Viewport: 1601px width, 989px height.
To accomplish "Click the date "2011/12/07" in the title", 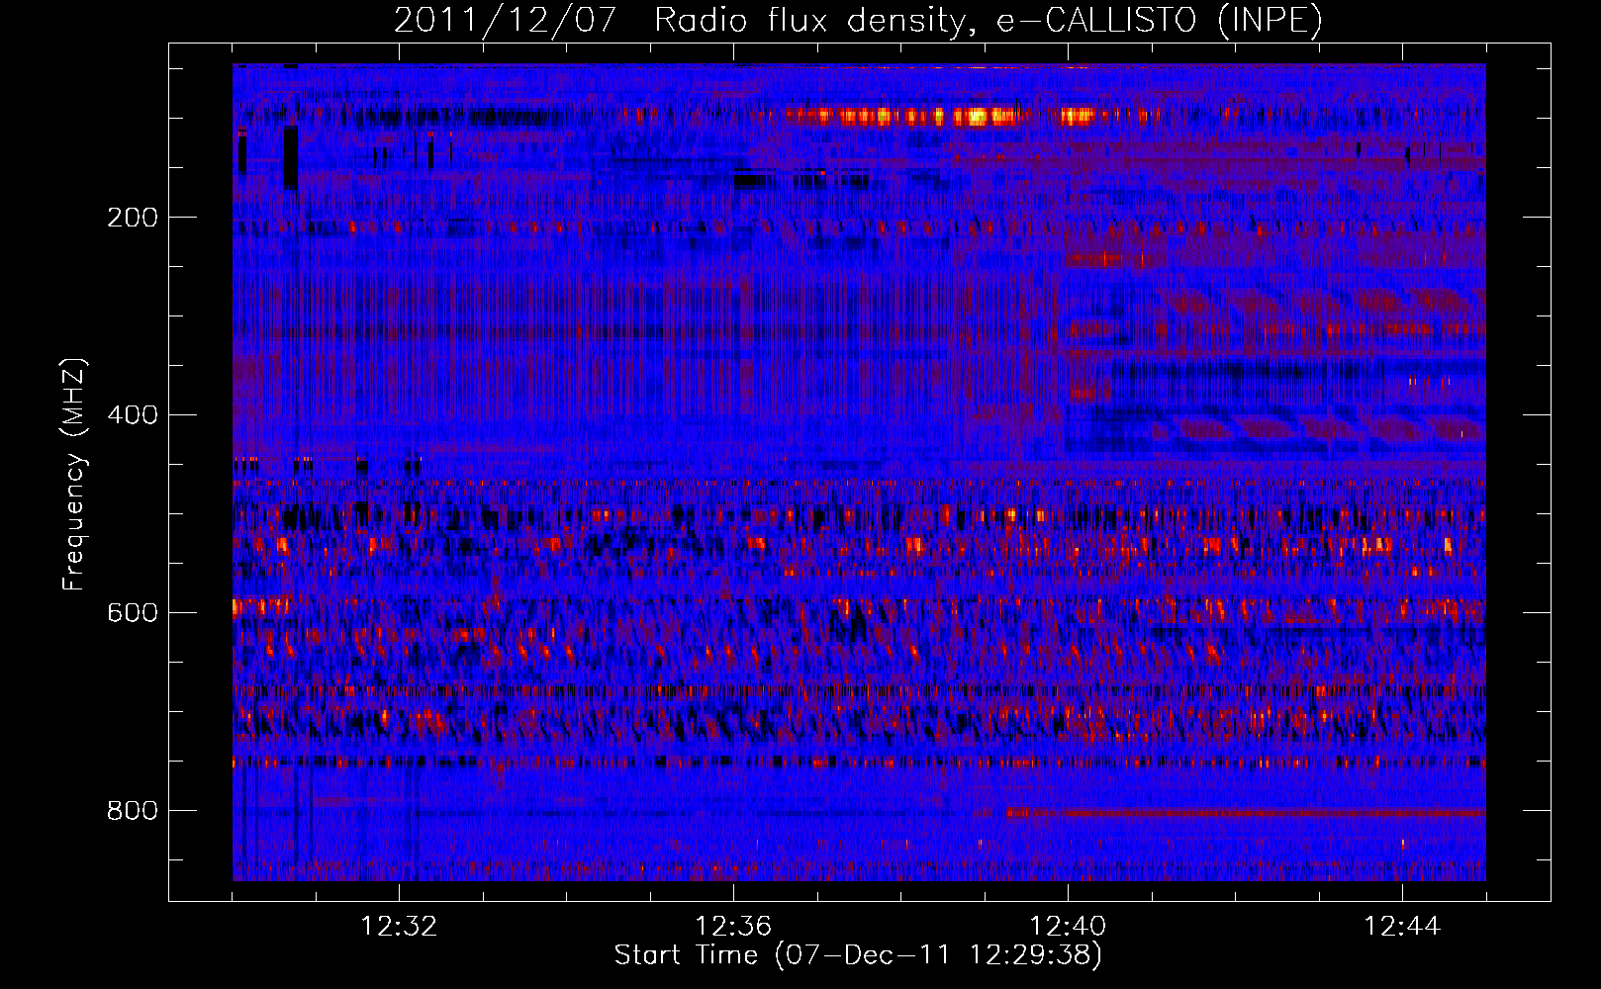I will coord(506,21).
